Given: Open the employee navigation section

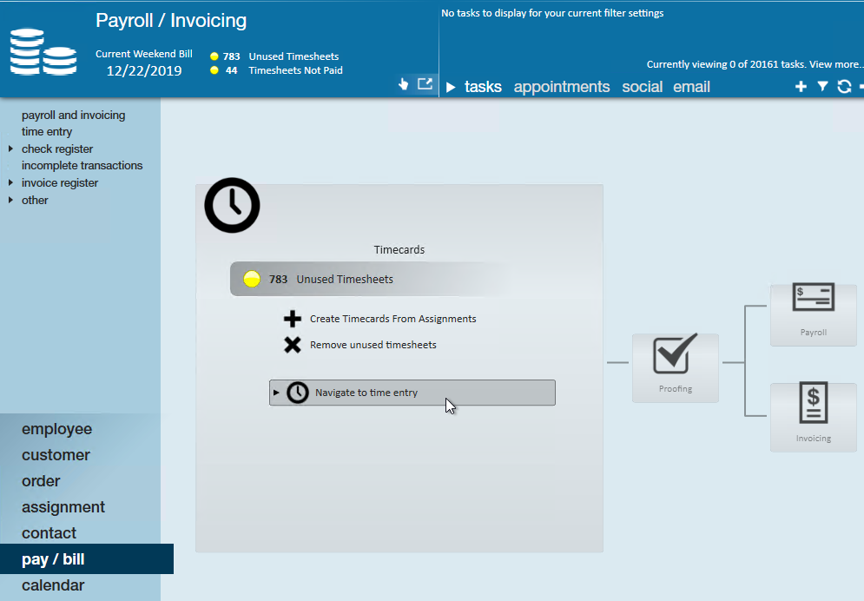Looking at the screenshot, I should tap(56, 429).
